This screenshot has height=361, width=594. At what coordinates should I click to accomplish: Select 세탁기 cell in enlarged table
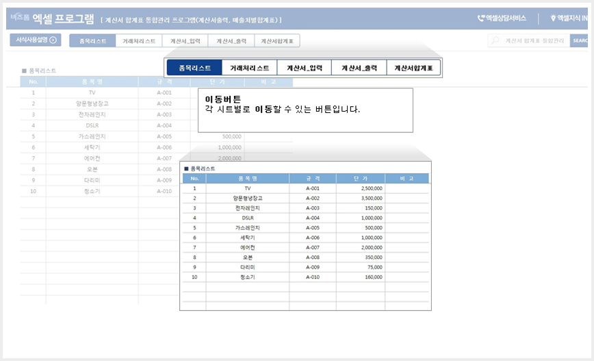[247, 238]
